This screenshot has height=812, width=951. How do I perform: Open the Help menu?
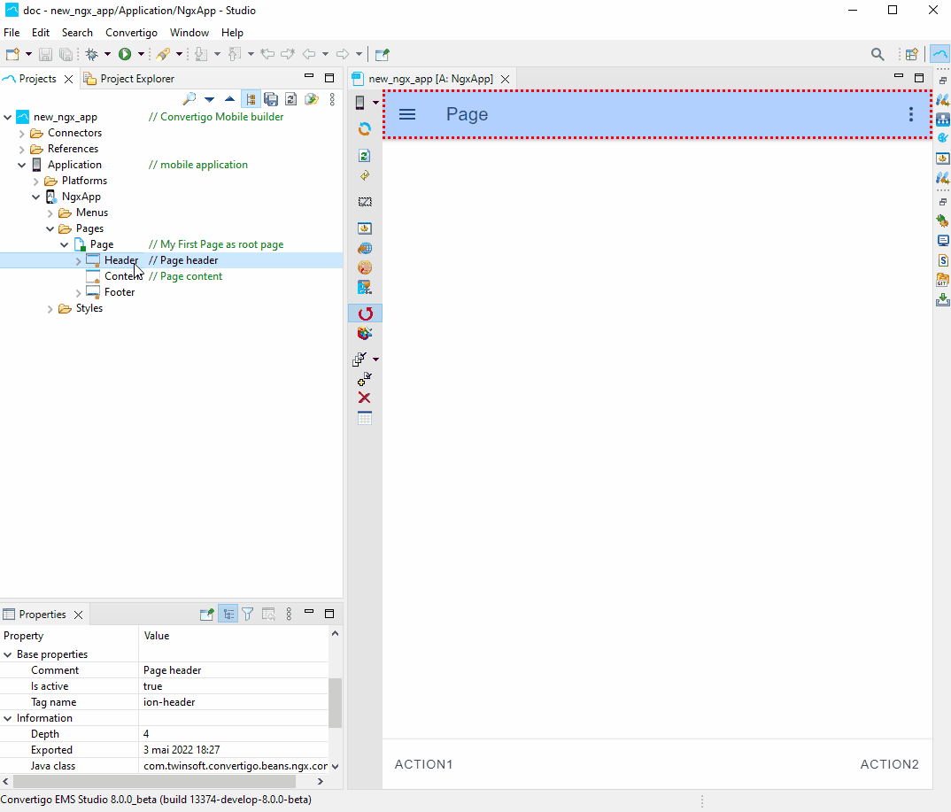pyautogui.click(x=232, y=33)
